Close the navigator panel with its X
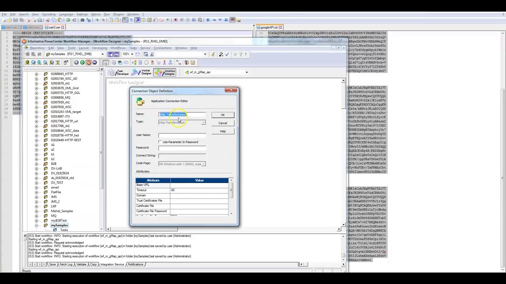Image resolution: width=506 pixels, height=284 pixels. click(102, 69)
